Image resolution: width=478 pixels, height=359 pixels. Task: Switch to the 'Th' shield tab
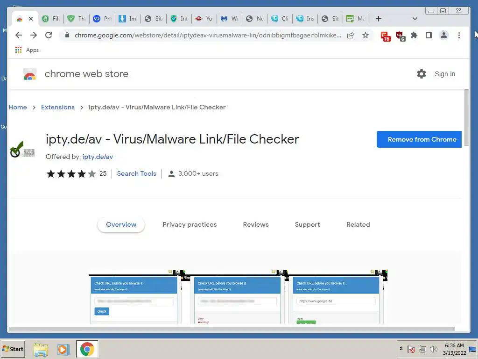[77, 19]
